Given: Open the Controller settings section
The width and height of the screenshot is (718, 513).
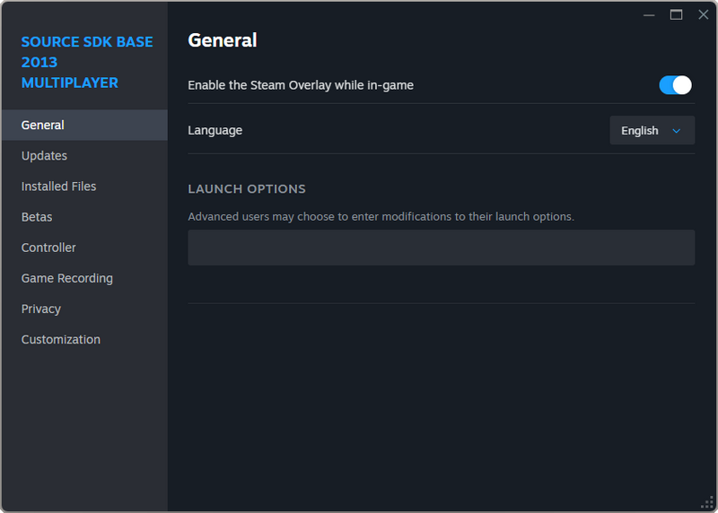Looking at the screenshot, I should [84, 248].
